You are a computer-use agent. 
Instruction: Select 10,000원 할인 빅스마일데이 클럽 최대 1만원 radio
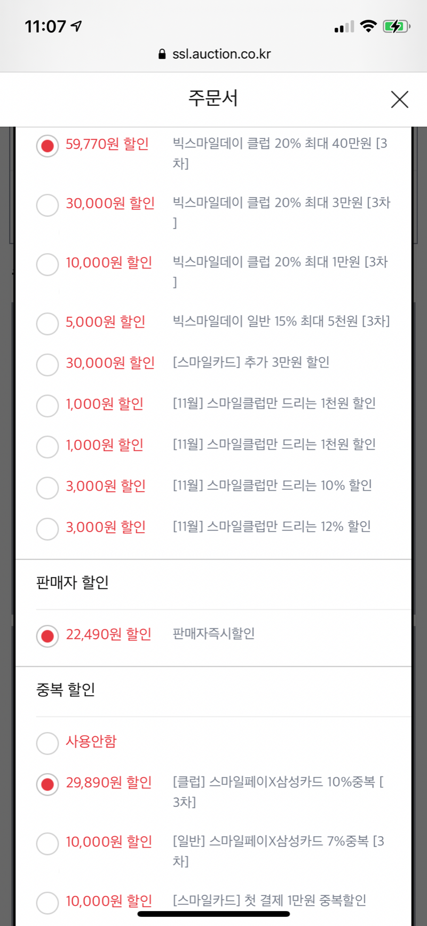(48, 264)
